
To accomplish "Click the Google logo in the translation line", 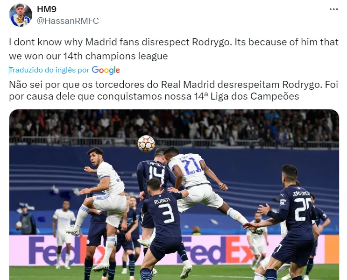I will [x=106, y=70].
